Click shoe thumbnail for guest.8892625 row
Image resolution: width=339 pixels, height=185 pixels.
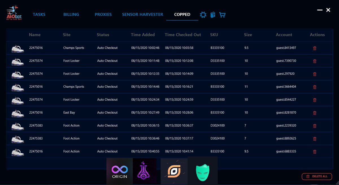[18, 139]
